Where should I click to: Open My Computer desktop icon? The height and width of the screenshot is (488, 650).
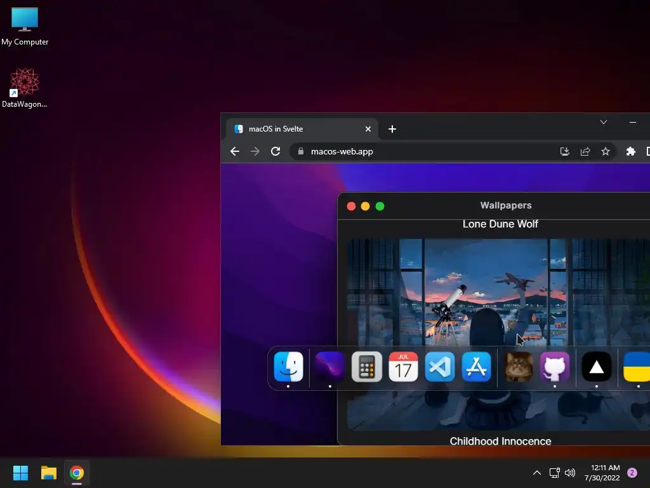25,26
